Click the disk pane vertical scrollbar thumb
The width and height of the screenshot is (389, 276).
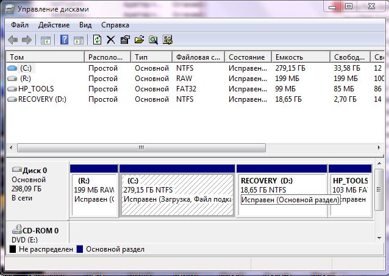379,189
